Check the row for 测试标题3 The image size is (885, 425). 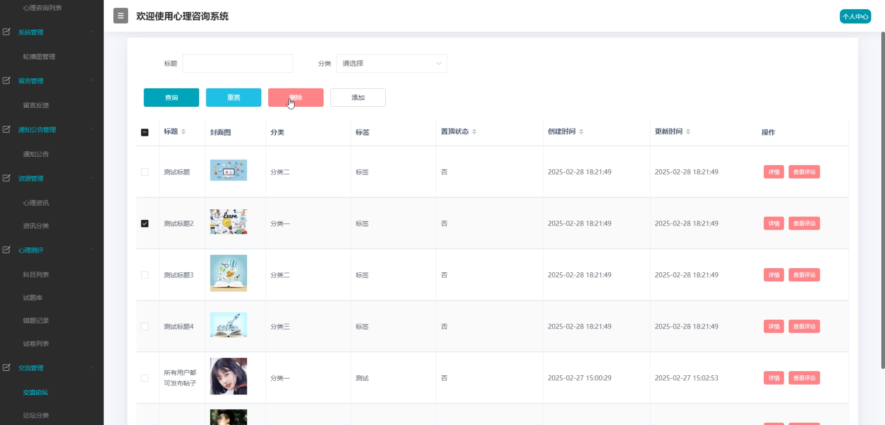point(145,275)
